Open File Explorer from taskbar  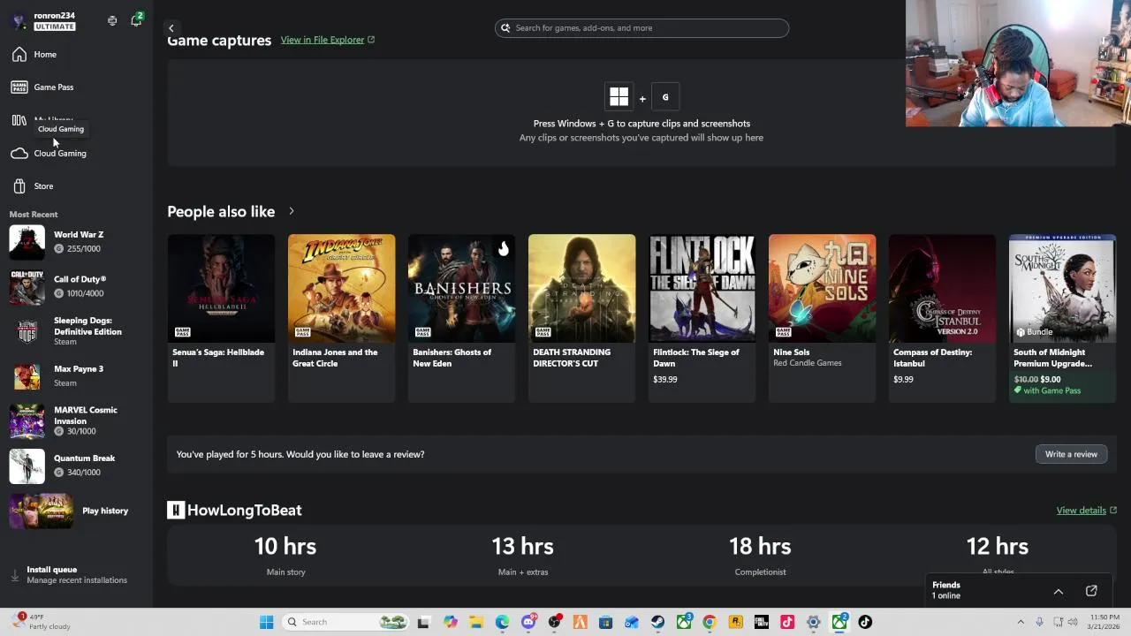[476, 622]
